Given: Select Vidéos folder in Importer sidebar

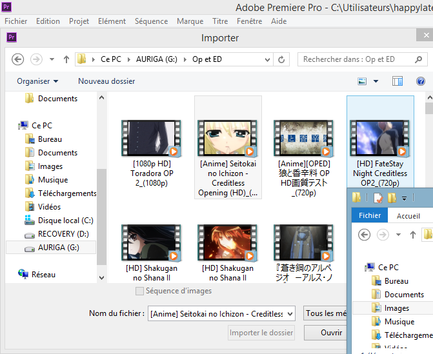Looking at the screenshot, I should [x=49, y=206].
